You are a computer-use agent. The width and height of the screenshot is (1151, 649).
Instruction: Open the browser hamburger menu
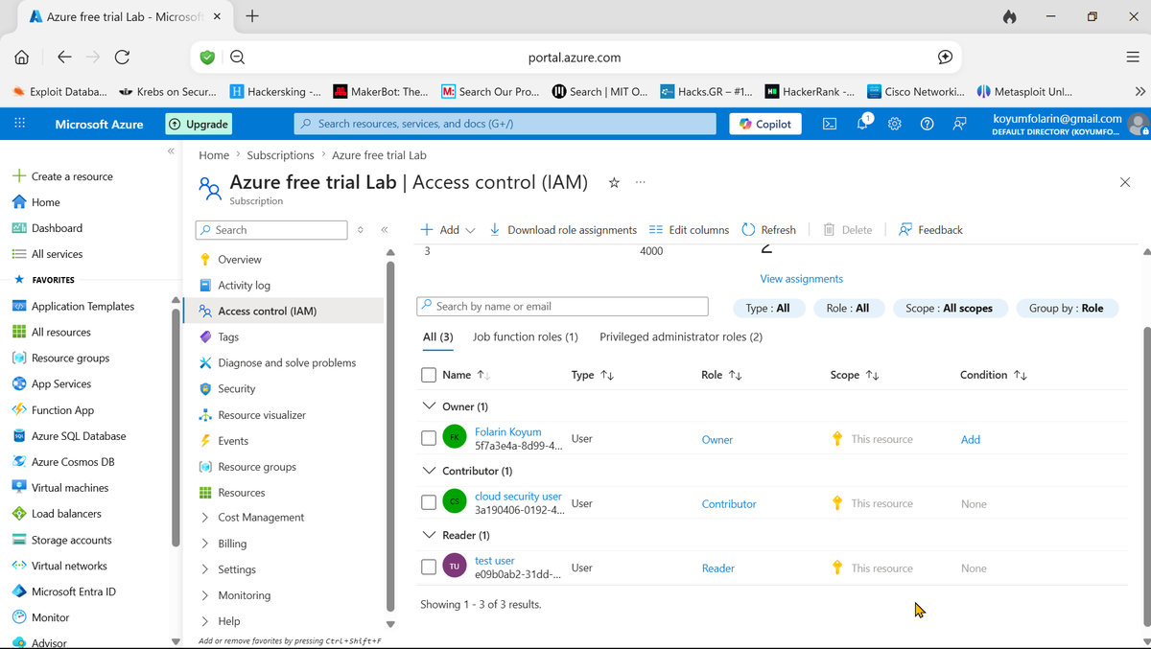(1133, 58)
